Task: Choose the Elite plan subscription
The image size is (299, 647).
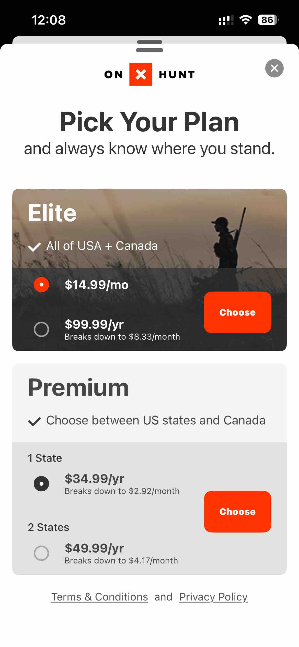Action: pyautogui.click(x=237, y=312)
